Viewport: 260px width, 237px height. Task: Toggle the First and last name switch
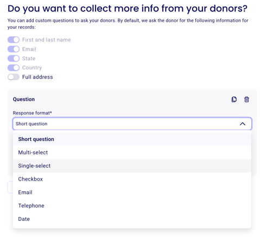point(14,40)
